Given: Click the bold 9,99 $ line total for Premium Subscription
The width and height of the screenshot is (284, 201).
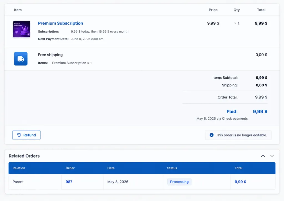Looking at the screenshot, I should point(261,23).
